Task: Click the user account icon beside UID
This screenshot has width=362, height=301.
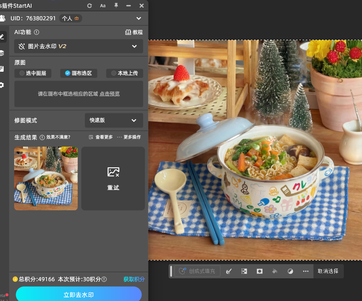Action: click(x=2, y=18)
